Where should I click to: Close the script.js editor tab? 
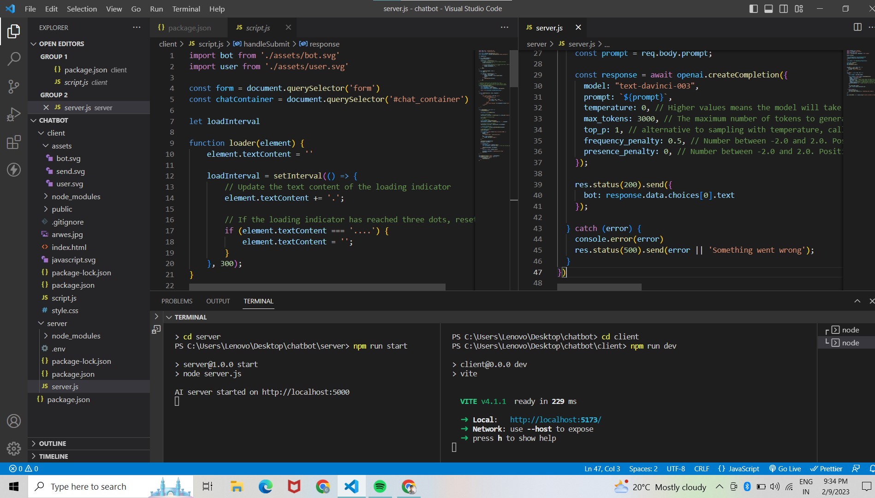[x=288, y=27]
